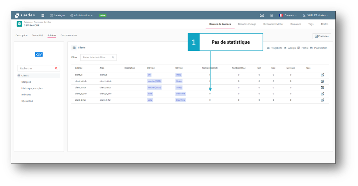Open the Alertes tab
The image size is (358, 186).
324,24
